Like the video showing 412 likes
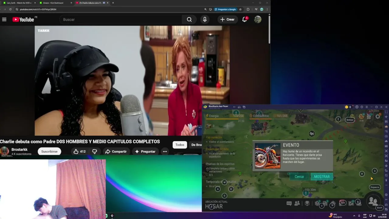Viewport: 389px width, 219px height. (x=80, y=151)
